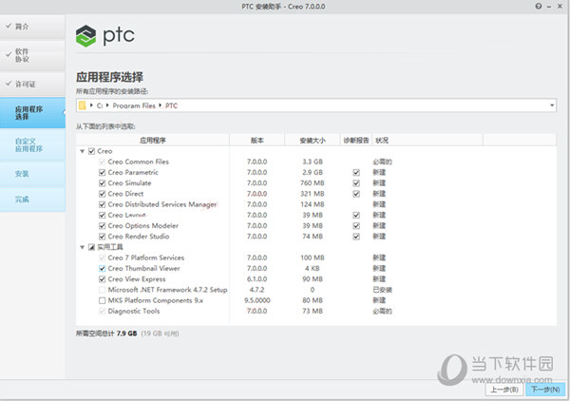The height and width of the screenshot is (401, 570).
Task: Open the 安装 step
Action: (32, 174)
